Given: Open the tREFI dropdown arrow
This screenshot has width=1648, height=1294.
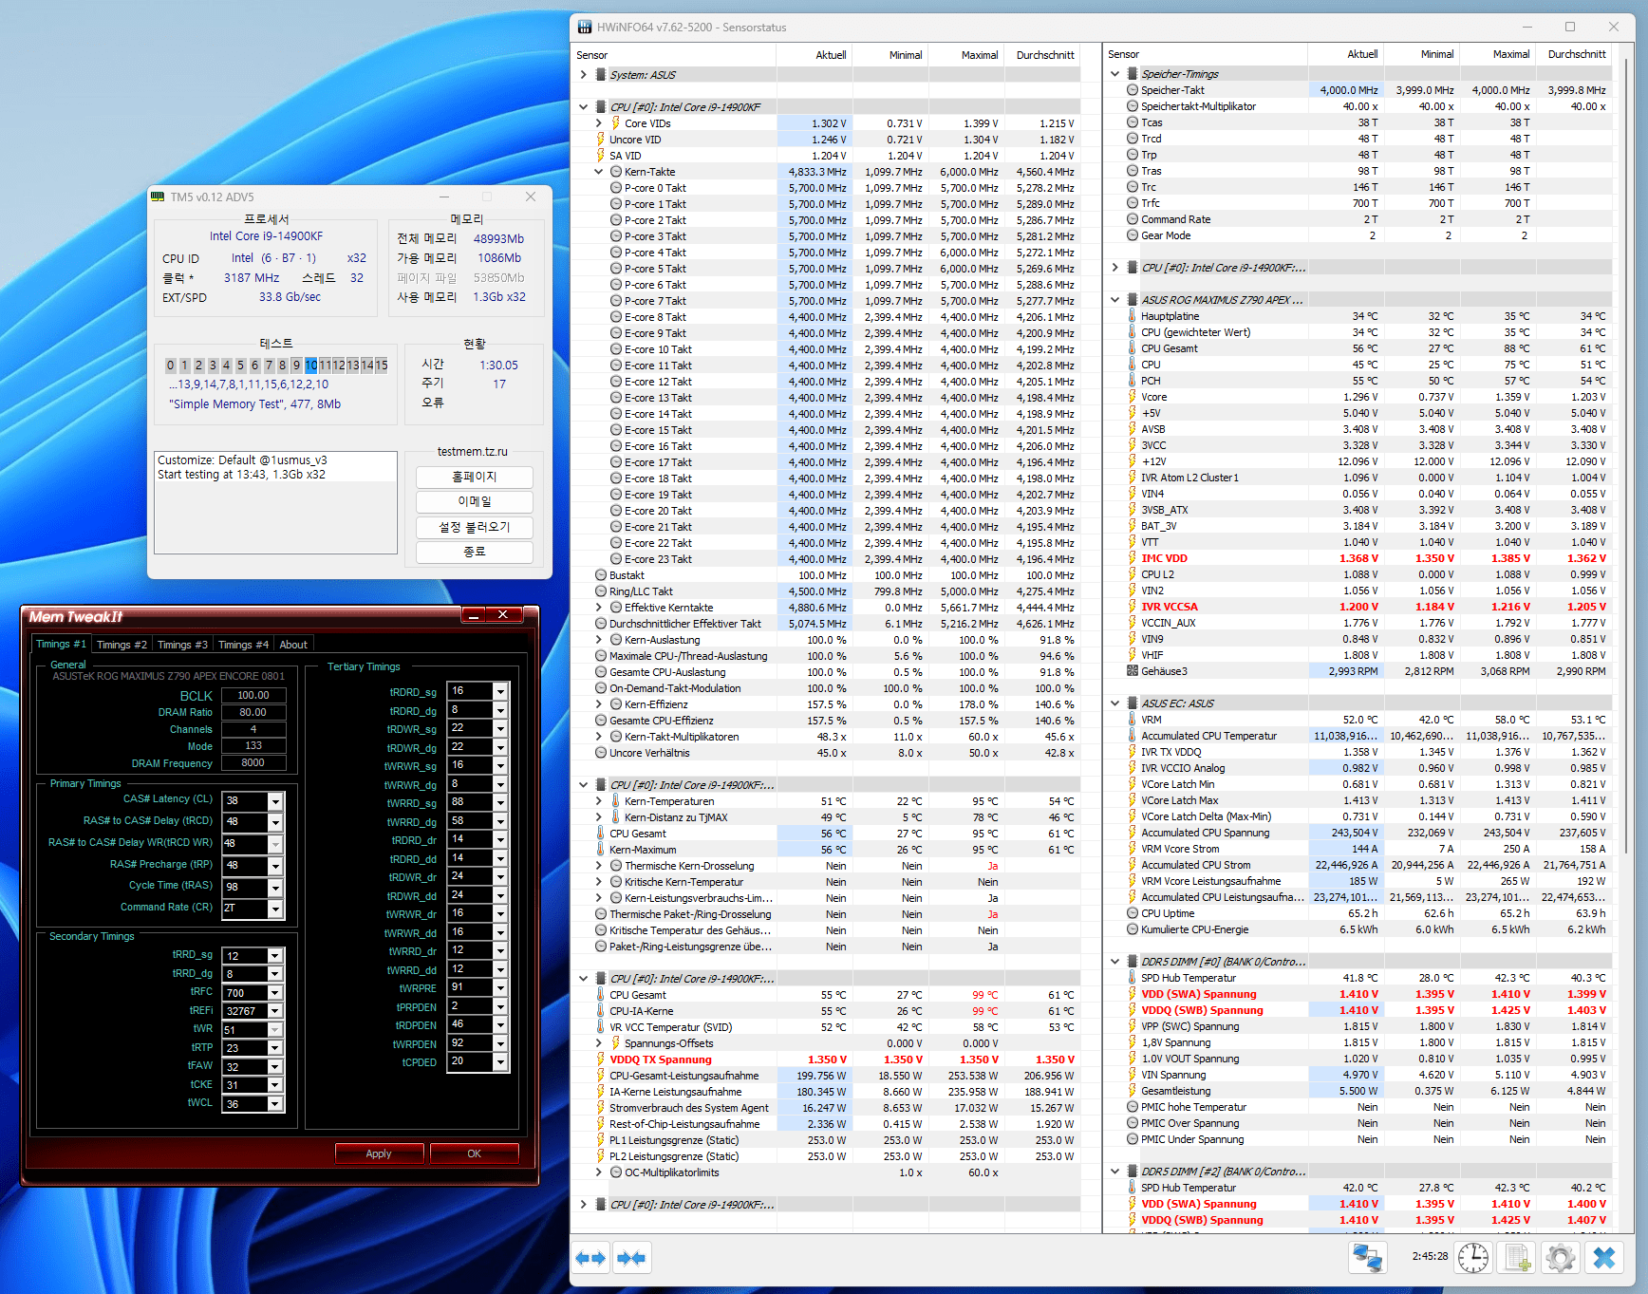Looking at the screenshot, I should coord(275,1011).
